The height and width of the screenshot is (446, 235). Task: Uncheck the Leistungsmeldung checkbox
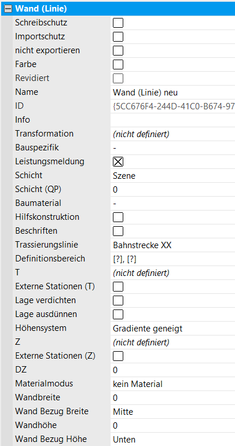pyautogui.click(x=118, y=162)
